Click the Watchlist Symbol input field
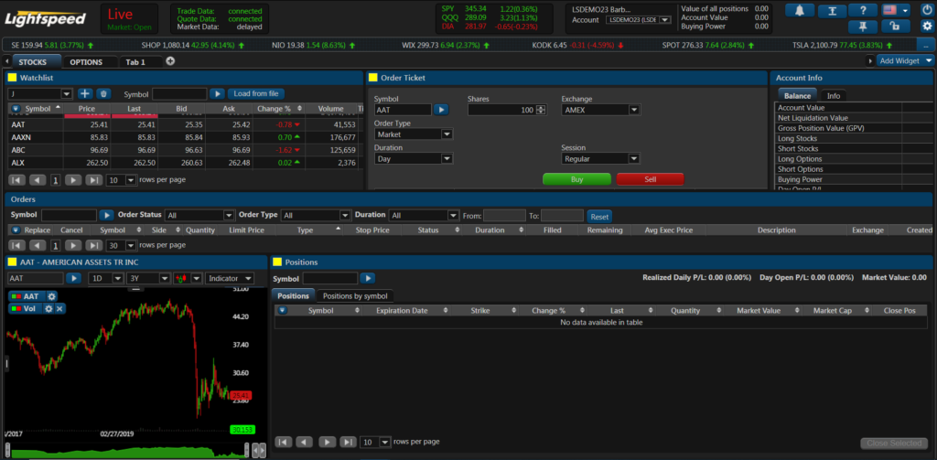The width and height of the screenshot is (937, 460). click(x=180, y=94)
